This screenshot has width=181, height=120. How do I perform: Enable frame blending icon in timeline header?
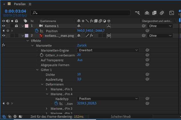point(154,13)
